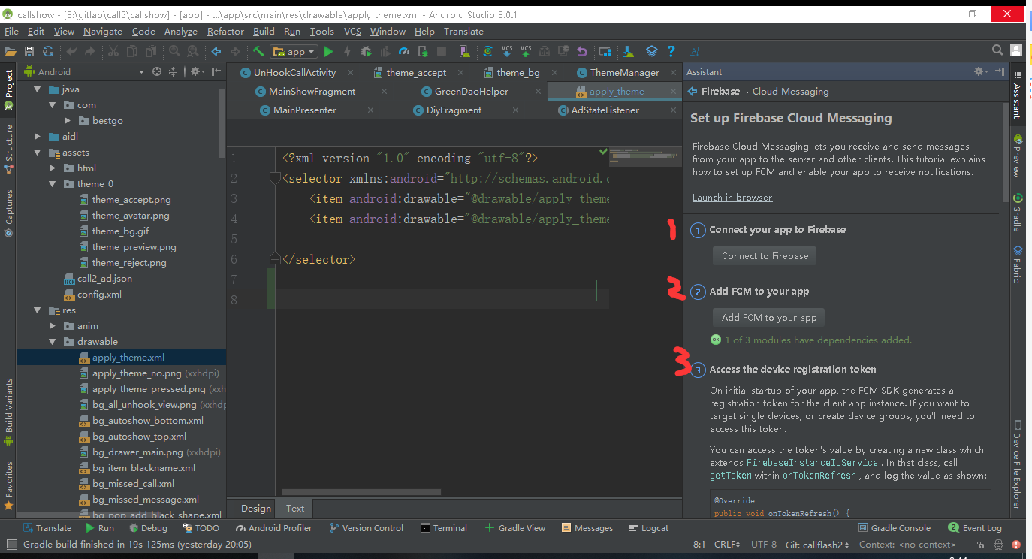Expand the anim folder node
This screenshot has width=1032, height=559.
tap(53, 326)
